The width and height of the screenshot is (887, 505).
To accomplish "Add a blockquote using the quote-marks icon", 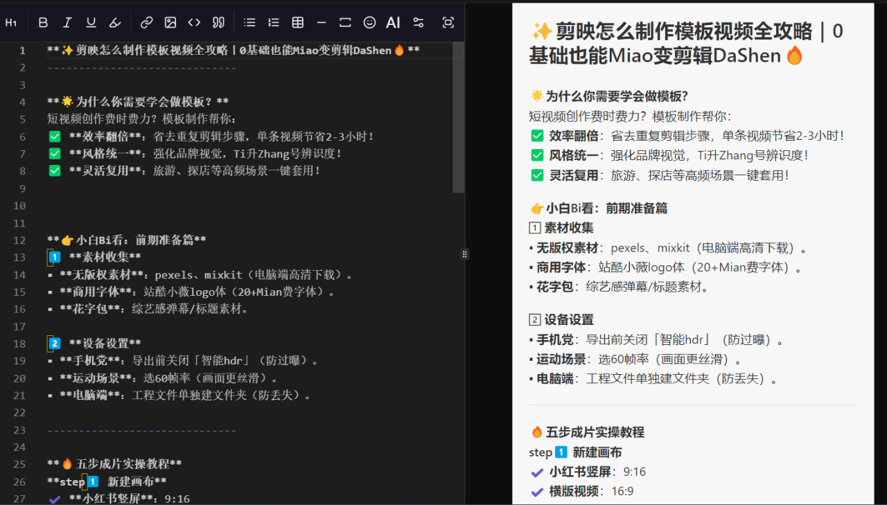I will [218, 23].
